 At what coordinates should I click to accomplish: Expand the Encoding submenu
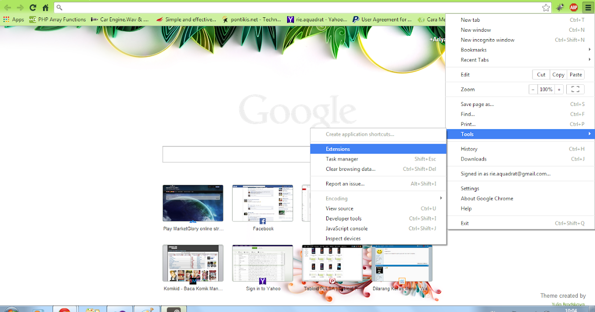(x=378, y=199)
